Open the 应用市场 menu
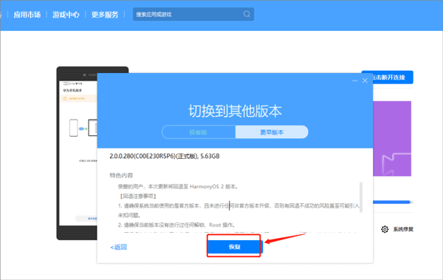Screen dimensions: 443x280 point(27,15)
